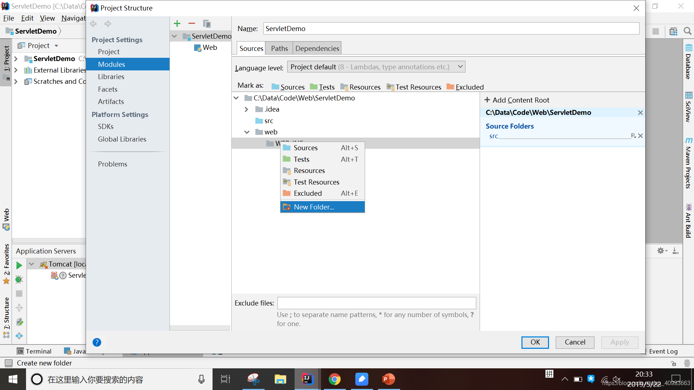Mark as Test Resources in the toolbar
The width and height of the screenshot is (694, 390).
414,87
